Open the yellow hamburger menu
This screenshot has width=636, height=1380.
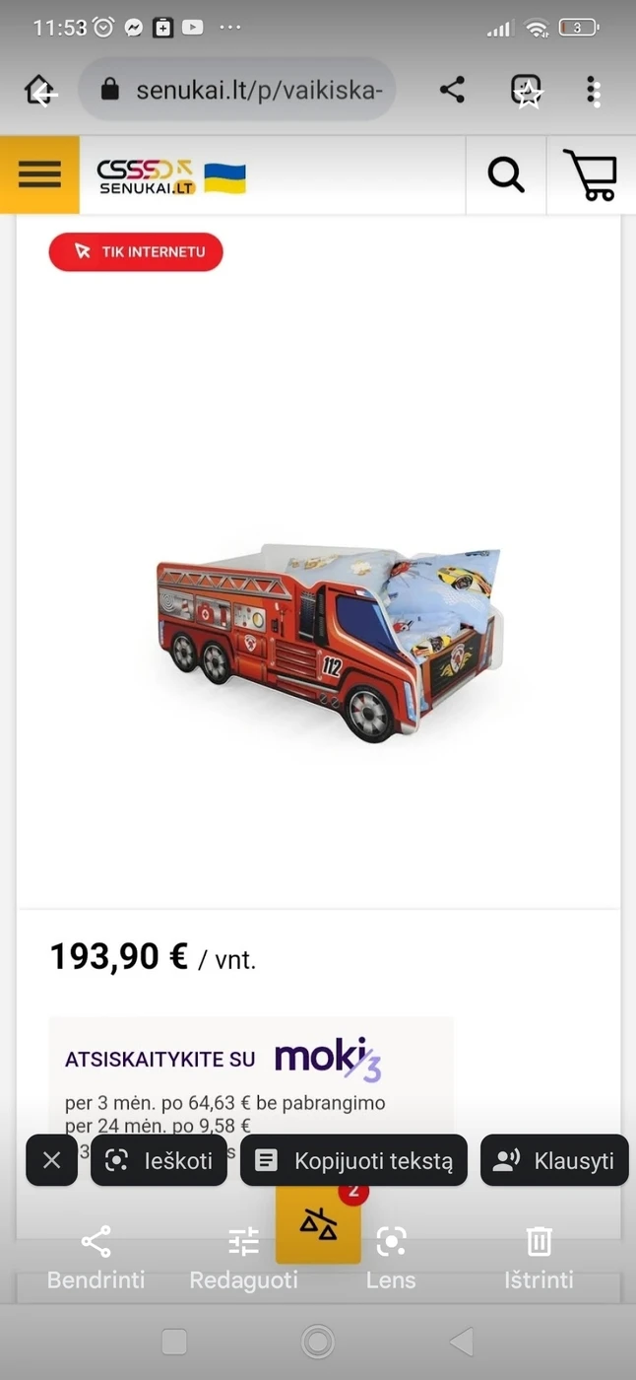coord(39,174)
